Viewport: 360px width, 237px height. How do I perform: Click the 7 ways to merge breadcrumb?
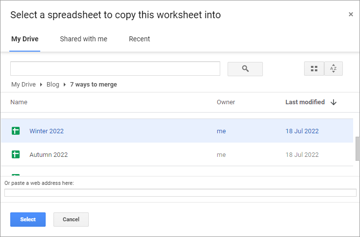click(x=93, y=85)
